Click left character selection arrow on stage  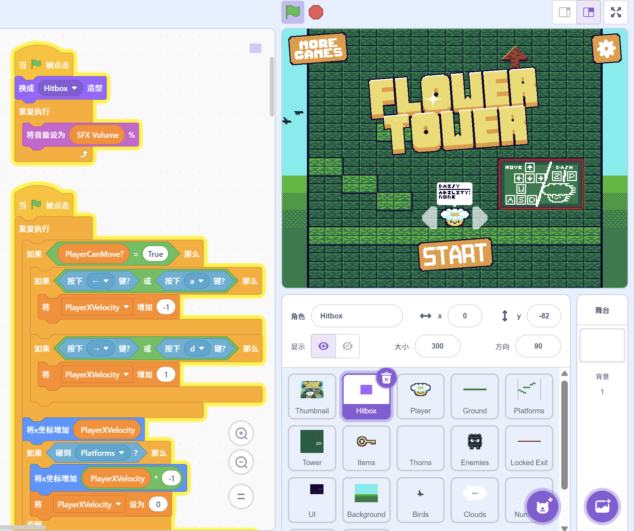430,218
